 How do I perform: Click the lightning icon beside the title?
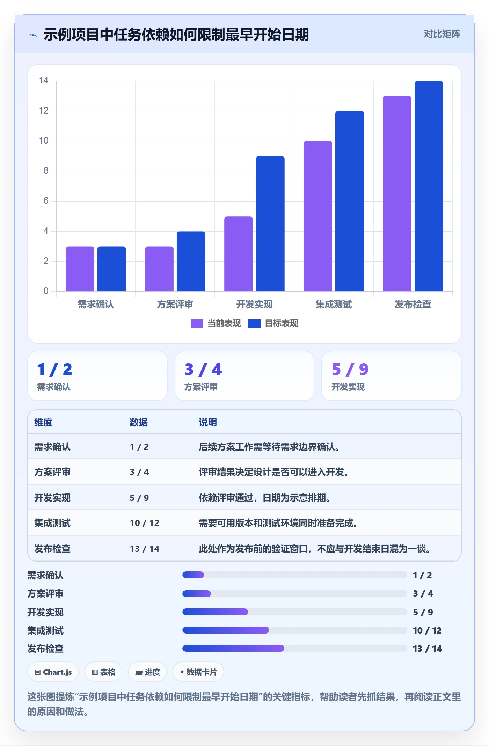pyautogui.click(x=33, y=35)
